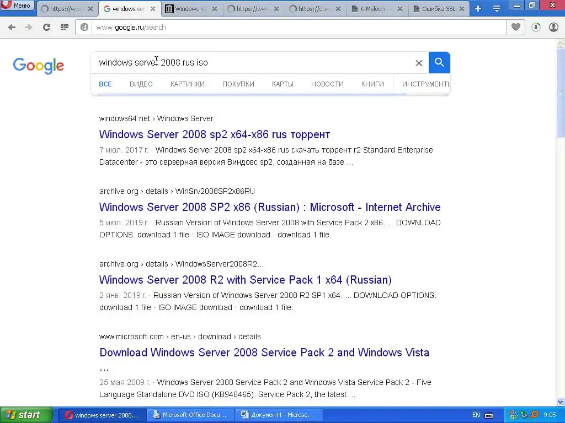Click the keyboard icon in the taskbar
This screenshot has height=423, width=565.
(x=489, y=415)
